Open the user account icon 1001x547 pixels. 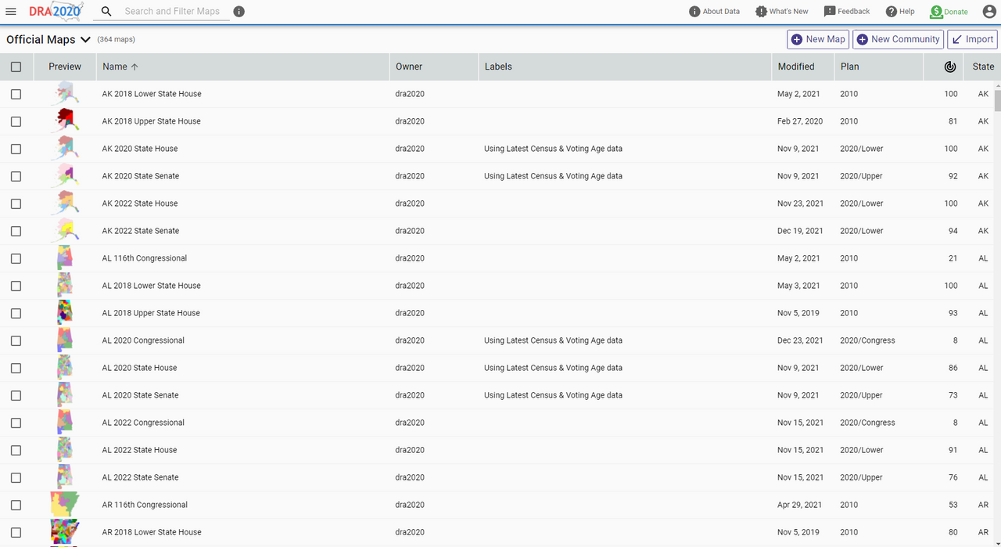[x=989, y=12]
